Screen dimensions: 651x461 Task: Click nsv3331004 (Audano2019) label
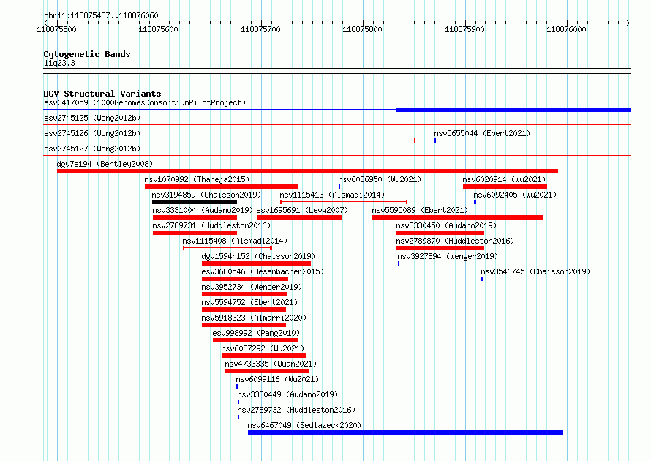pyautogui.click(x=203, y=210)
